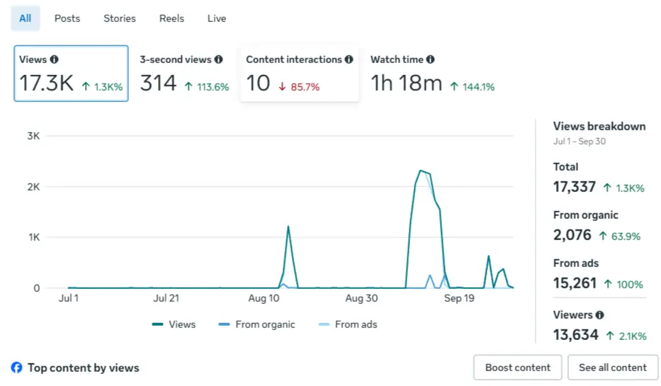Click the Aug 10 axis label
The image size is (661, 386).
pos(264,298)
